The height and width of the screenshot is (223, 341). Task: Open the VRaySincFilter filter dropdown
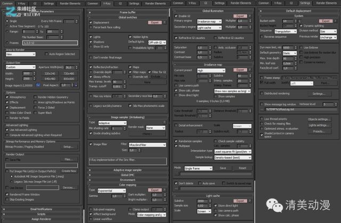(x=147, y=145)
